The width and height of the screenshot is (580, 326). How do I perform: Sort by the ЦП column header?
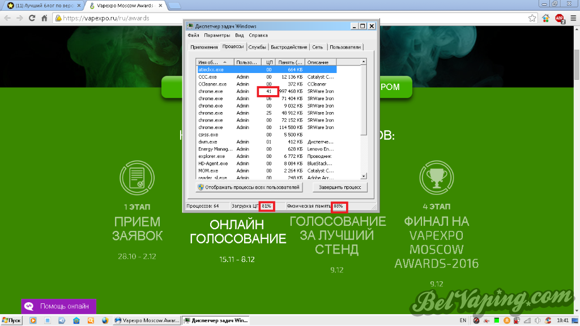pyautogui.click(x=269, y=62)
